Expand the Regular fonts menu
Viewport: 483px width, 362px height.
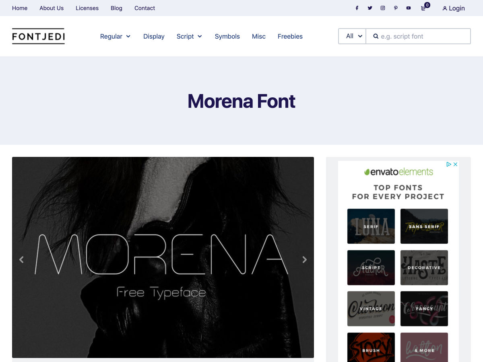click(x=115, y=36)
